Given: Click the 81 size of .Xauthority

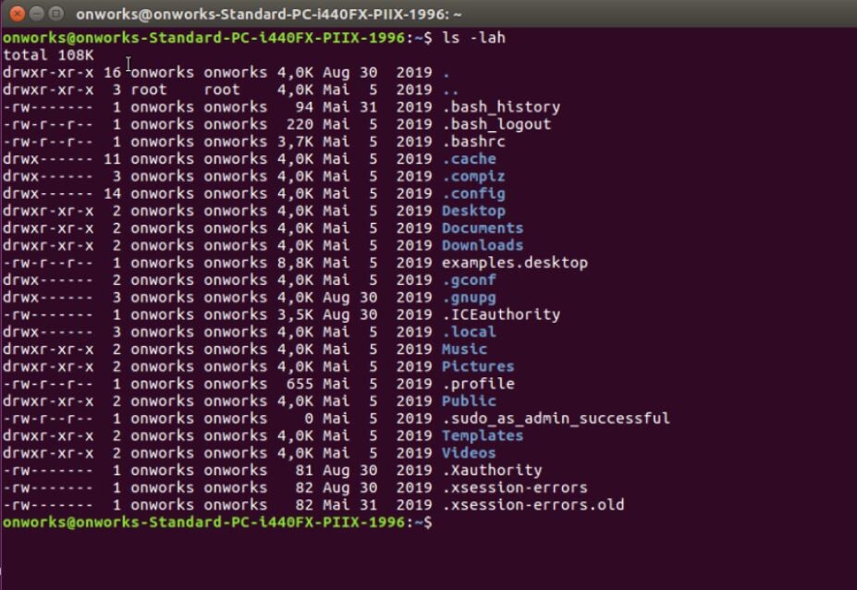Looking at the screenshot, I should point(304,471).
